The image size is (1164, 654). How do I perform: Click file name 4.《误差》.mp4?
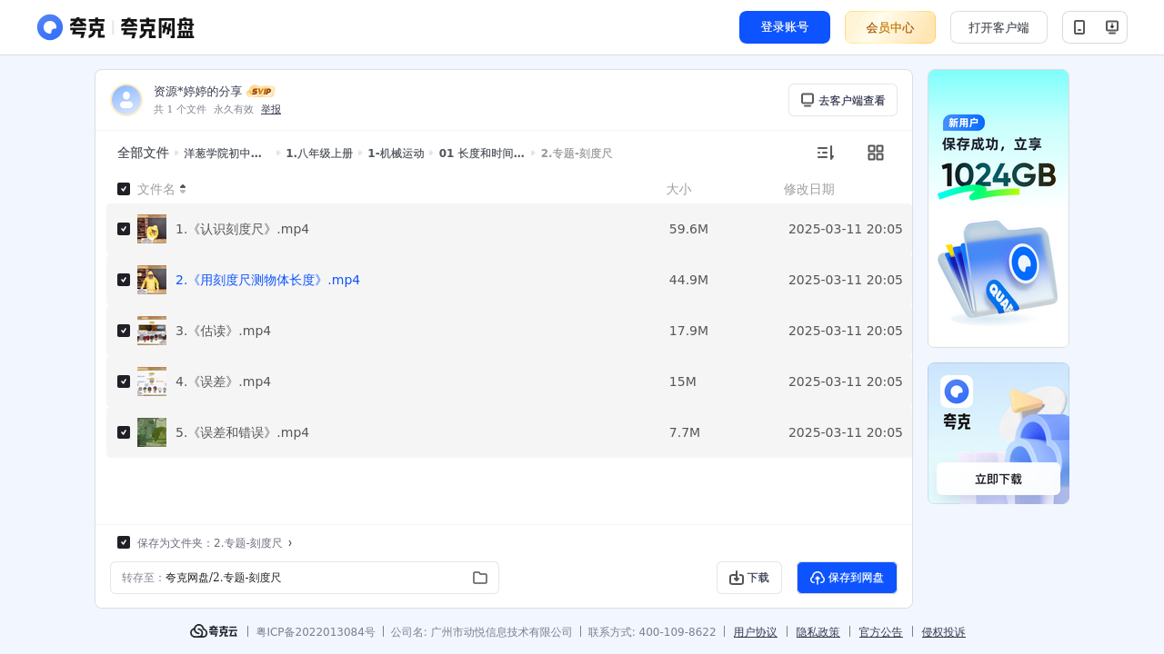tap(224, 381)
